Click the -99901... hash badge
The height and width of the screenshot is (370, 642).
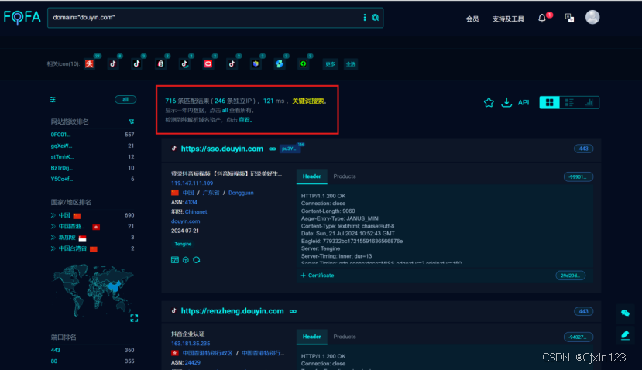578,176
